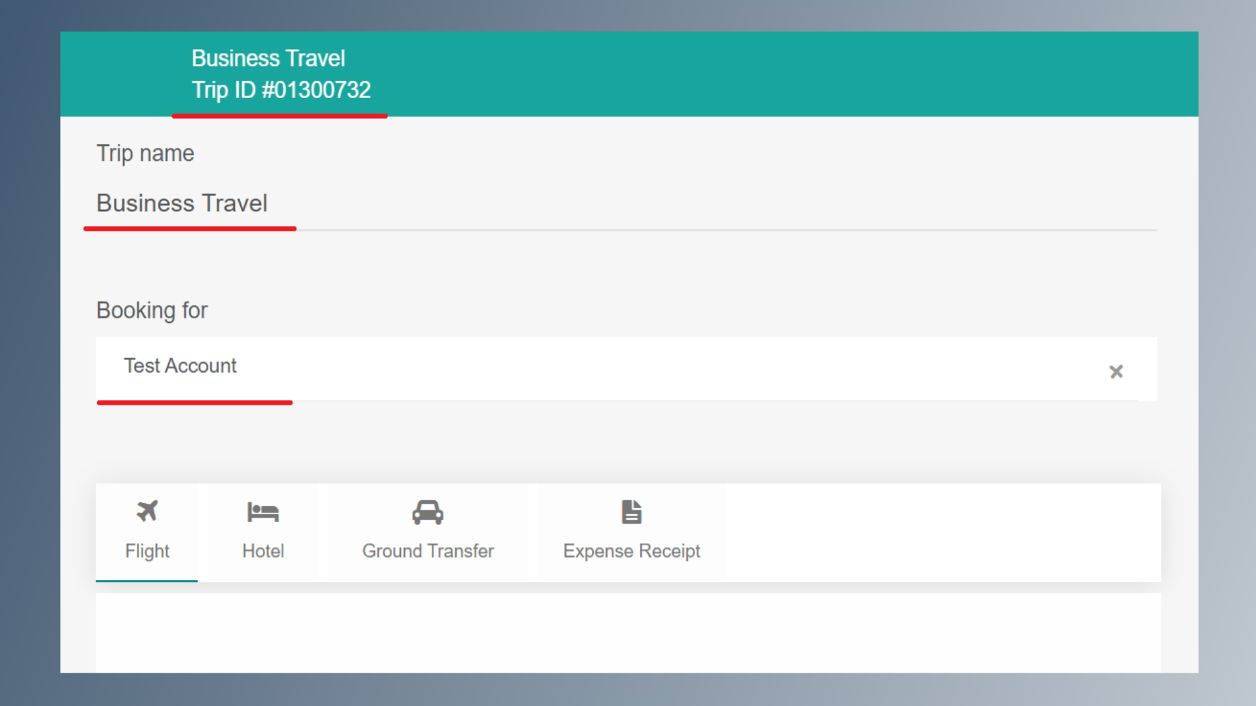Click the Booking for field label

point(152,311)
